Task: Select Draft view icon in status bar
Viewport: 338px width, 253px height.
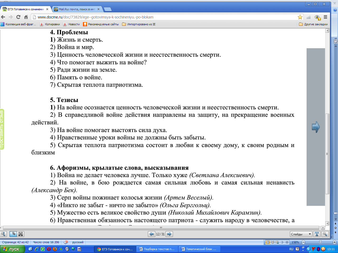Action: pyautogui.click(x=287, y=242)
